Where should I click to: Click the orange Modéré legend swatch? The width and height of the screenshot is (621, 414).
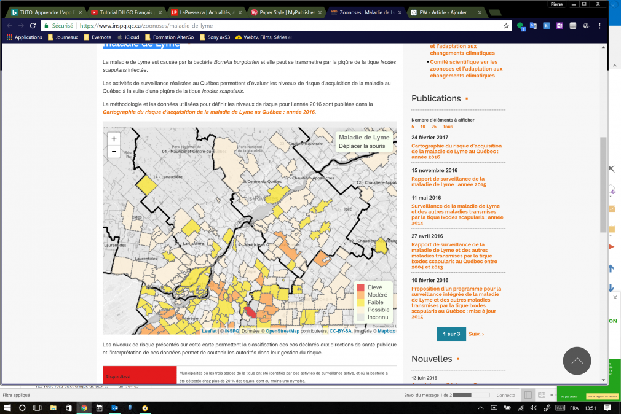360,295
